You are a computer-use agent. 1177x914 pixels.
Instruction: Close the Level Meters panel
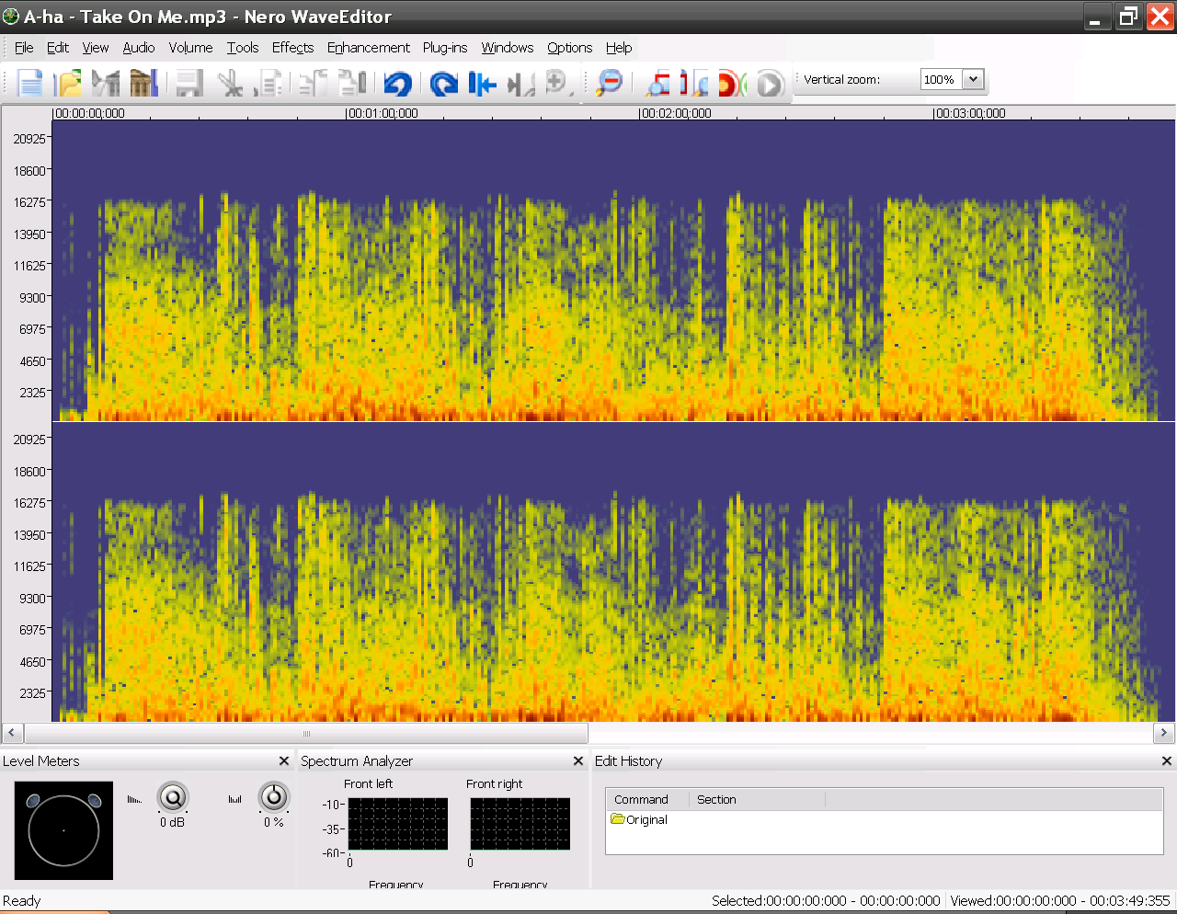coord(284,760)
